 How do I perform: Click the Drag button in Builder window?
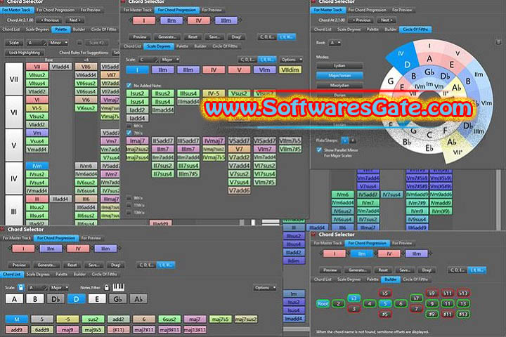[427, 270]
